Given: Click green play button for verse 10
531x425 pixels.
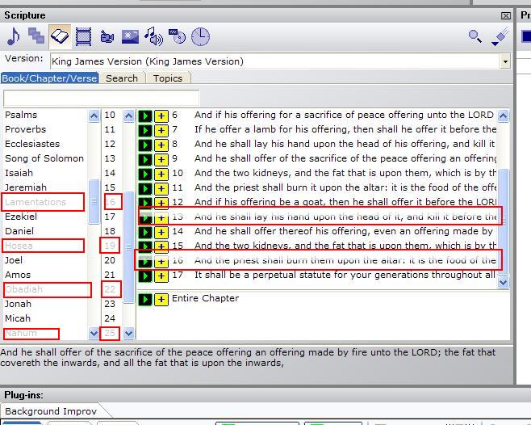Looking at the screenshot, I should [145, 174].
